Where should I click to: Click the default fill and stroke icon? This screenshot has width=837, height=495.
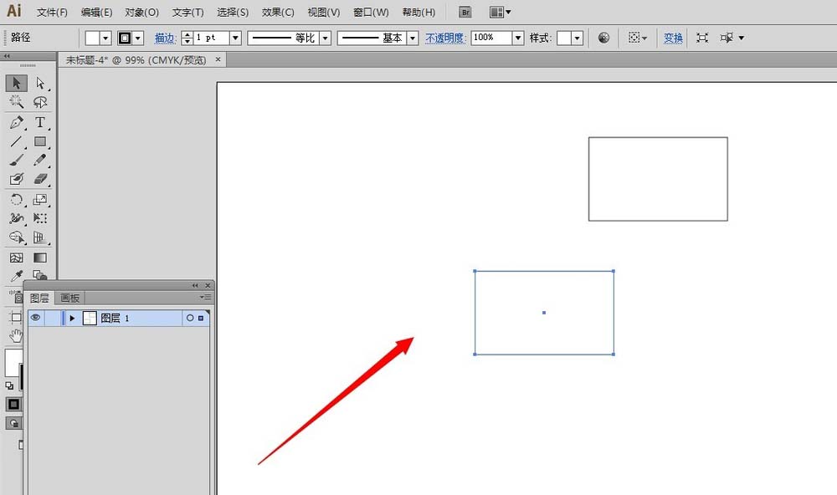pyautogui.click(x=9, y=385)
